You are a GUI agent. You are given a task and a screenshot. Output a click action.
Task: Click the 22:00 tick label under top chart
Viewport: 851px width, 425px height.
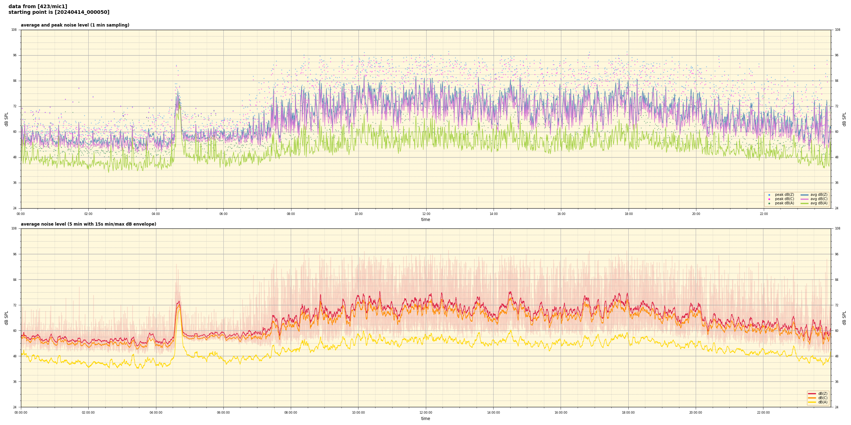(x=763, y=214)
